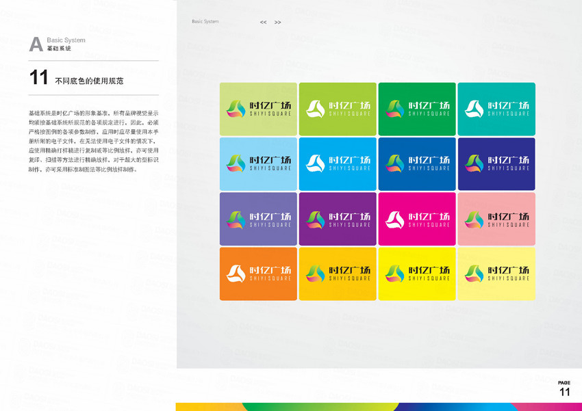Click the "PAGE 11" page number indicator

pos(564,388)
